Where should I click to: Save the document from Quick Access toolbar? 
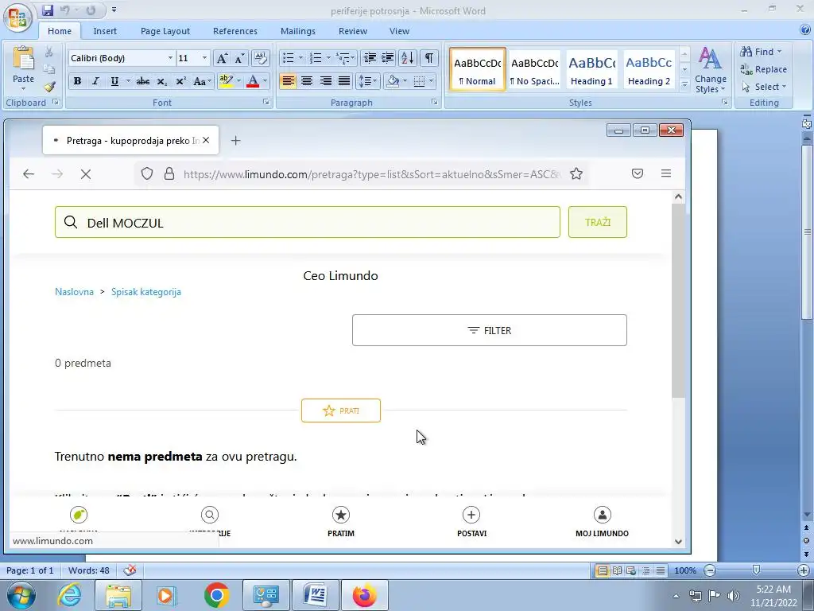[x=48, y=10]
